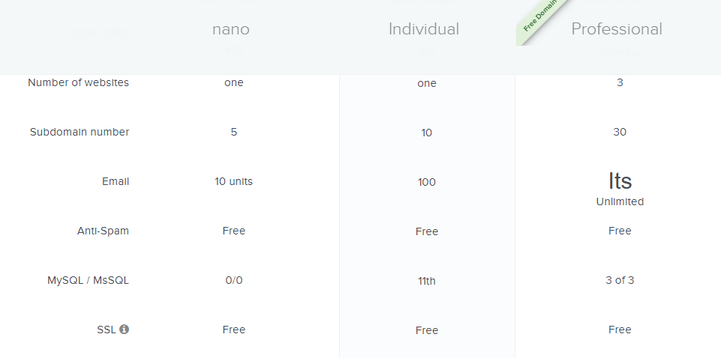The height and width of the screenshot is (358, 721).
Task: Select the Professional plan heading
Action: [x=617, y=29]
